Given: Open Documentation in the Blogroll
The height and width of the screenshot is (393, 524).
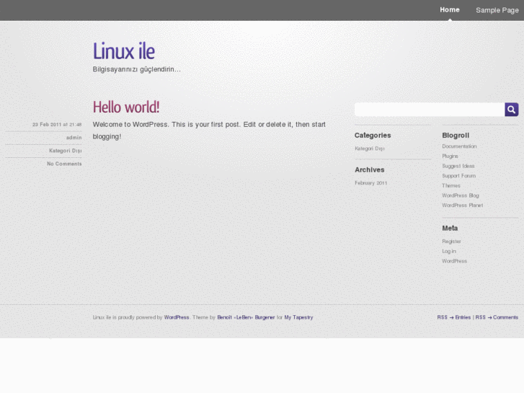Looking at the screenshot, I should (x=459, y=146).
